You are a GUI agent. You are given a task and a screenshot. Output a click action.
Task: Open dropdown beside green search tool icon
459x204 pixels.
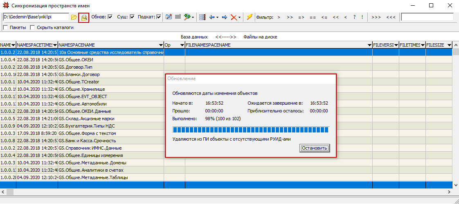pos(193,18)
